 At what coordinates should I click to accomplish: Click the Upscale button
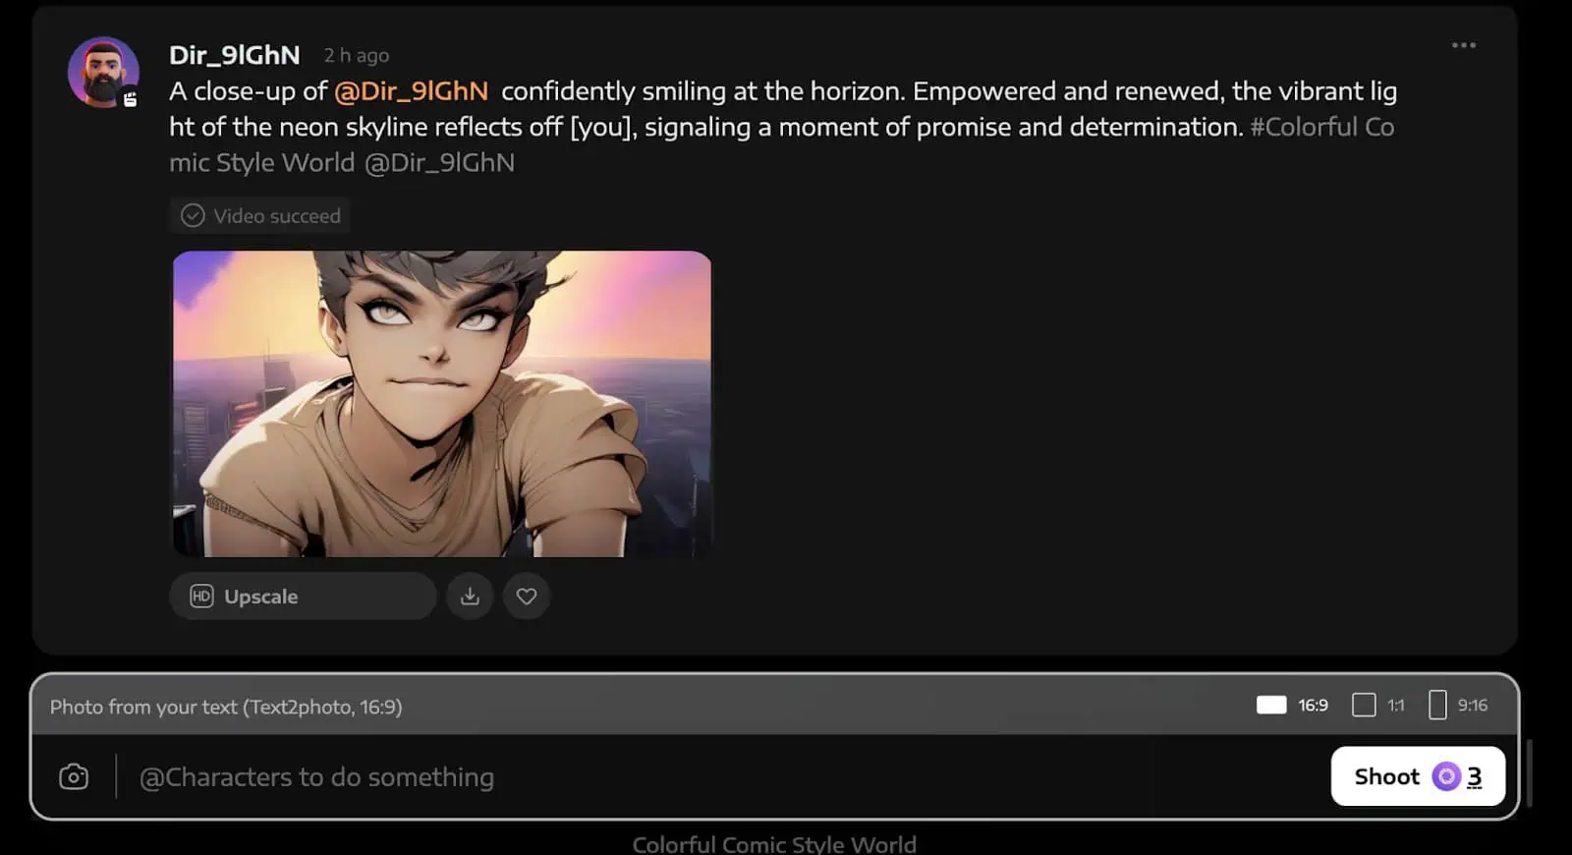click(x=303, y=596)
